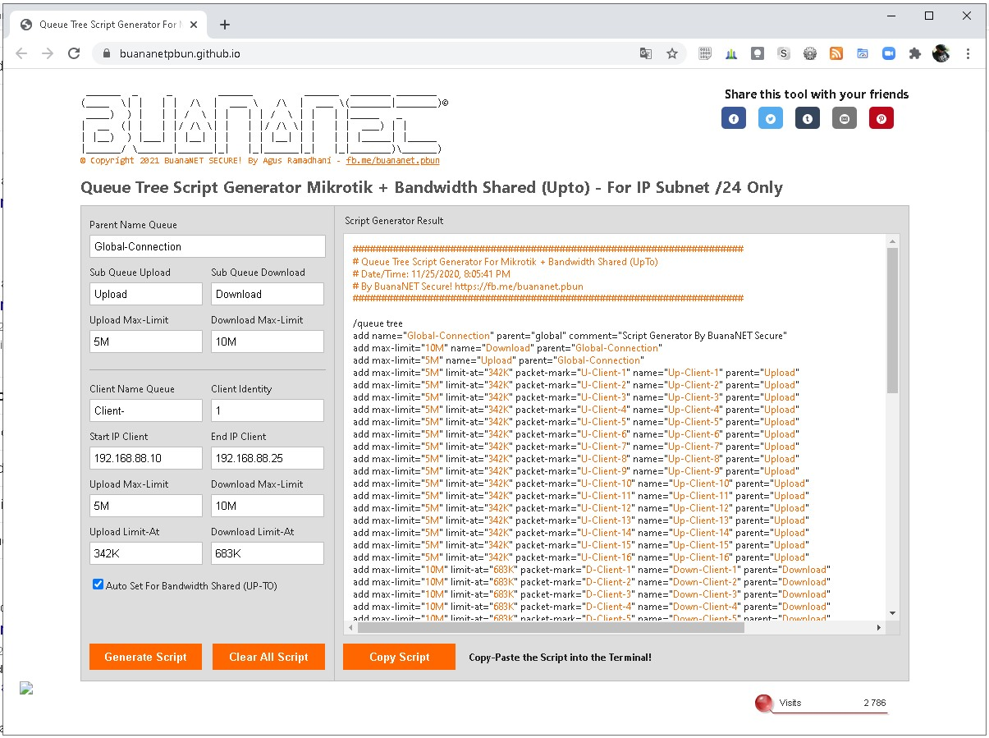Click the result horizontal scrollbar thumb

point(550,627)
